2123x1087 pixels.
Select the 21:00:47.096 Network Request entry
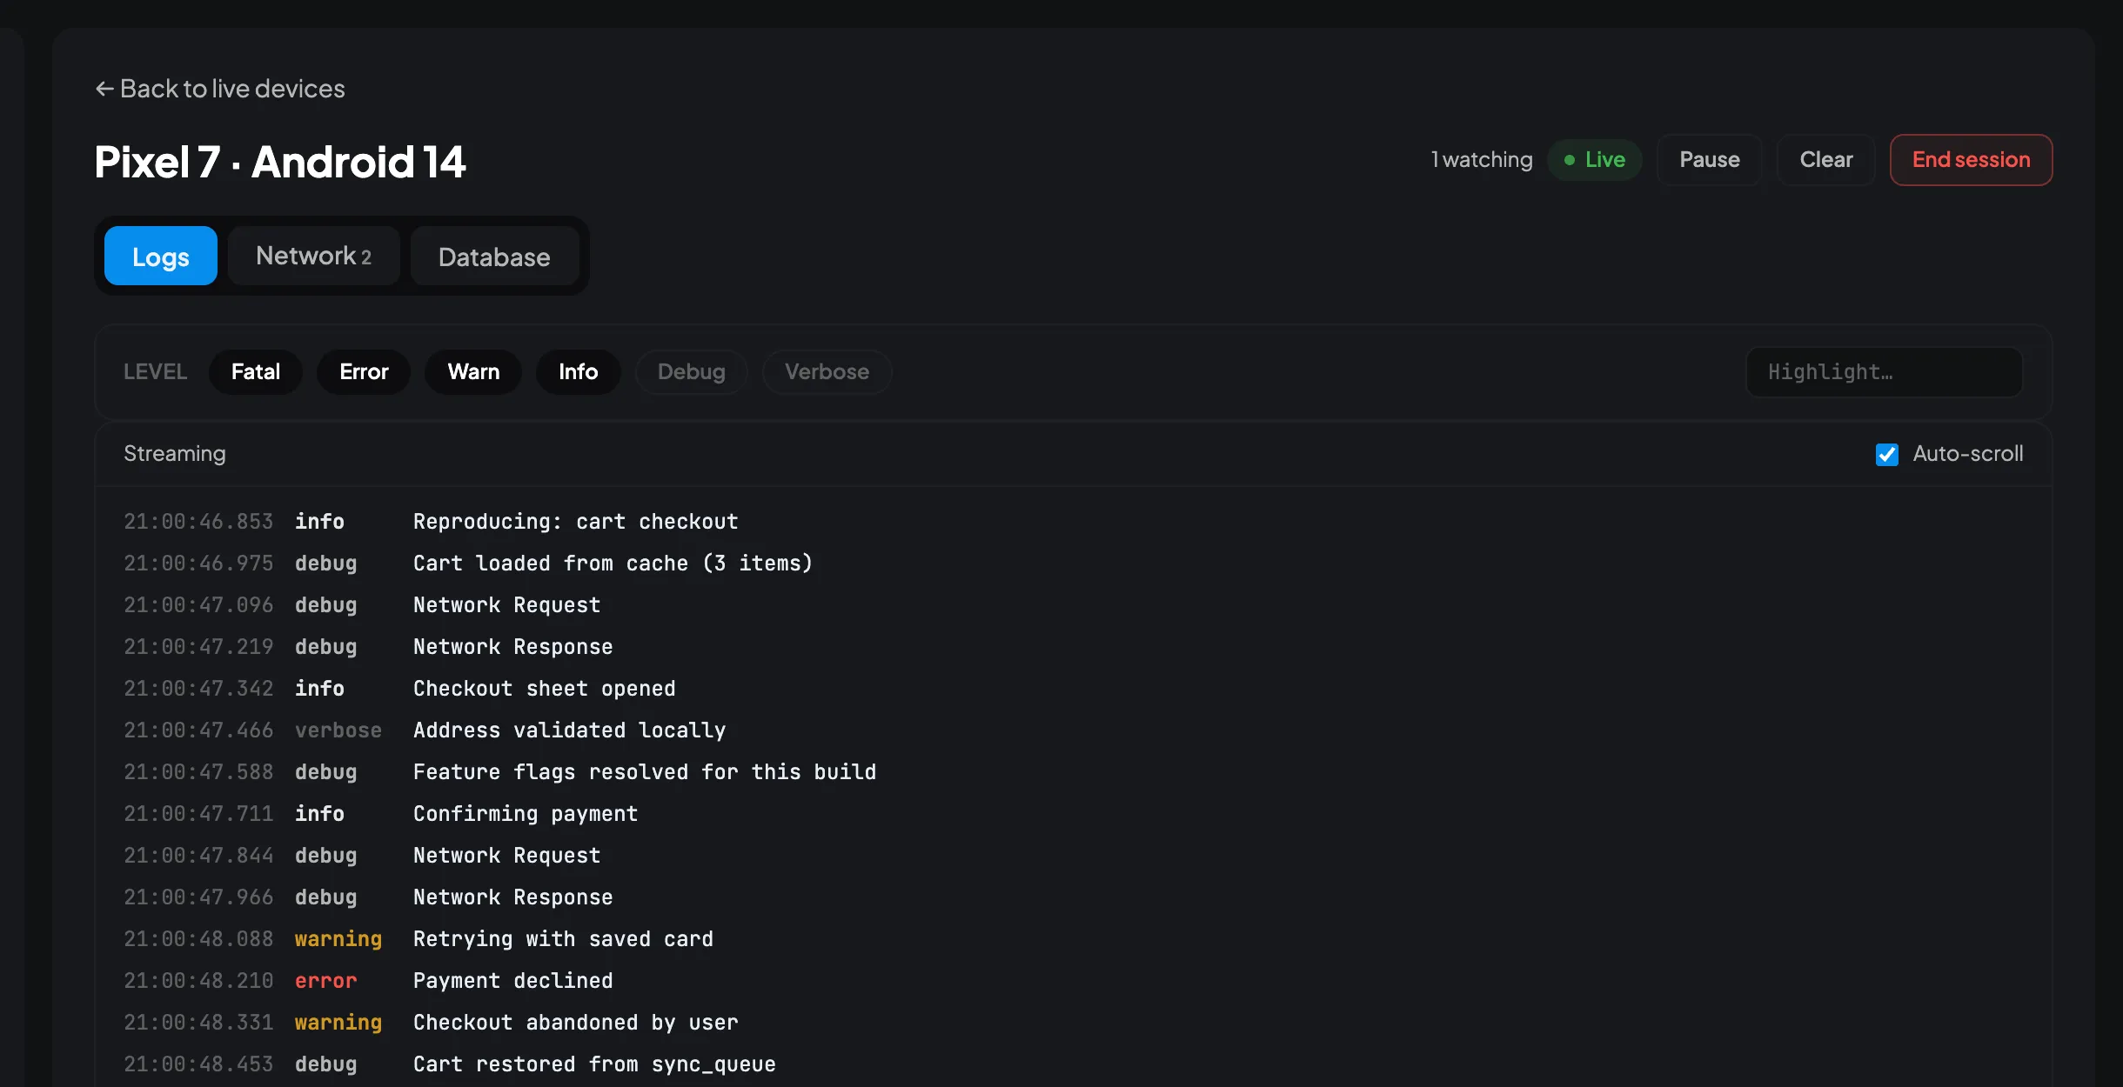tap(1073, 605)
